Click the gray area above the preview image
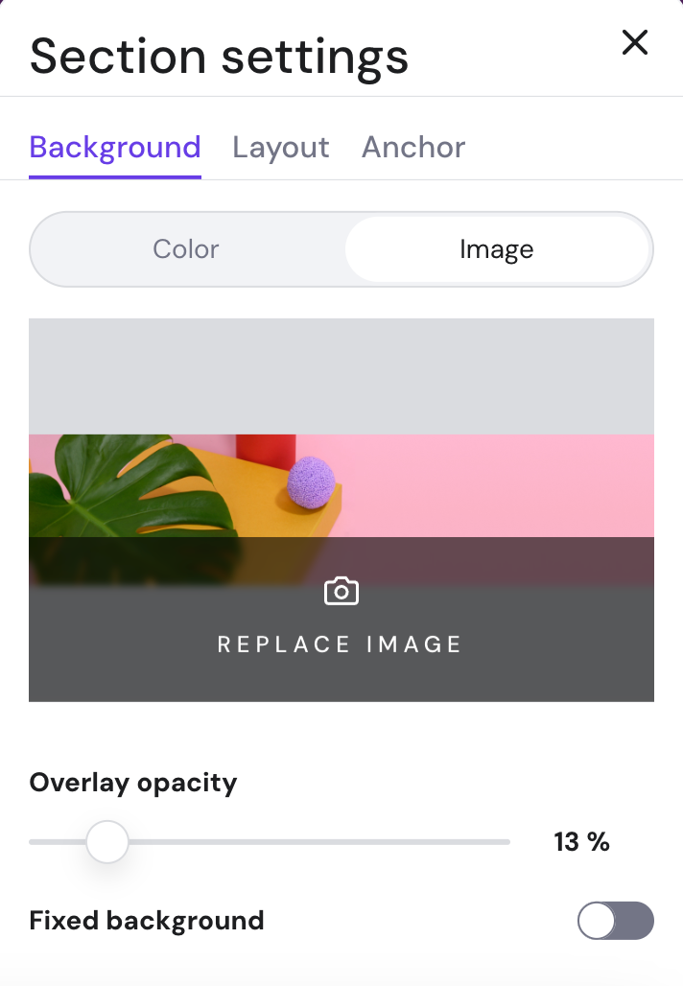This screenshot has width=683, height=986. pos(341,376)
